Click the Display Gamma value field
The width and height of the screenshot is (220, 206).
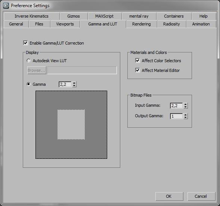(x=65, y=84)
